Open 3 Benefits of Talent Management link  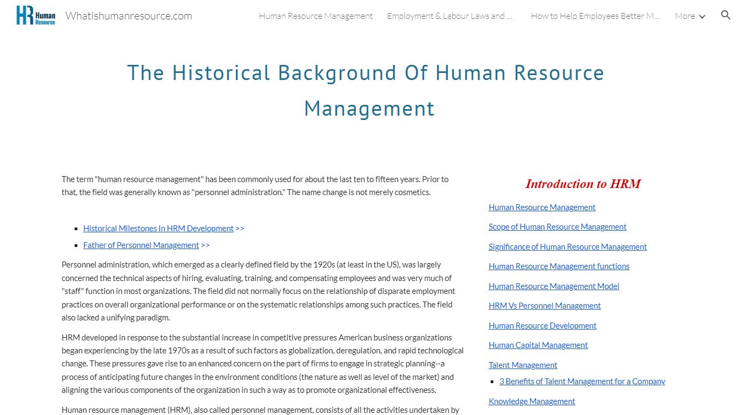click(x=582, y=381)
